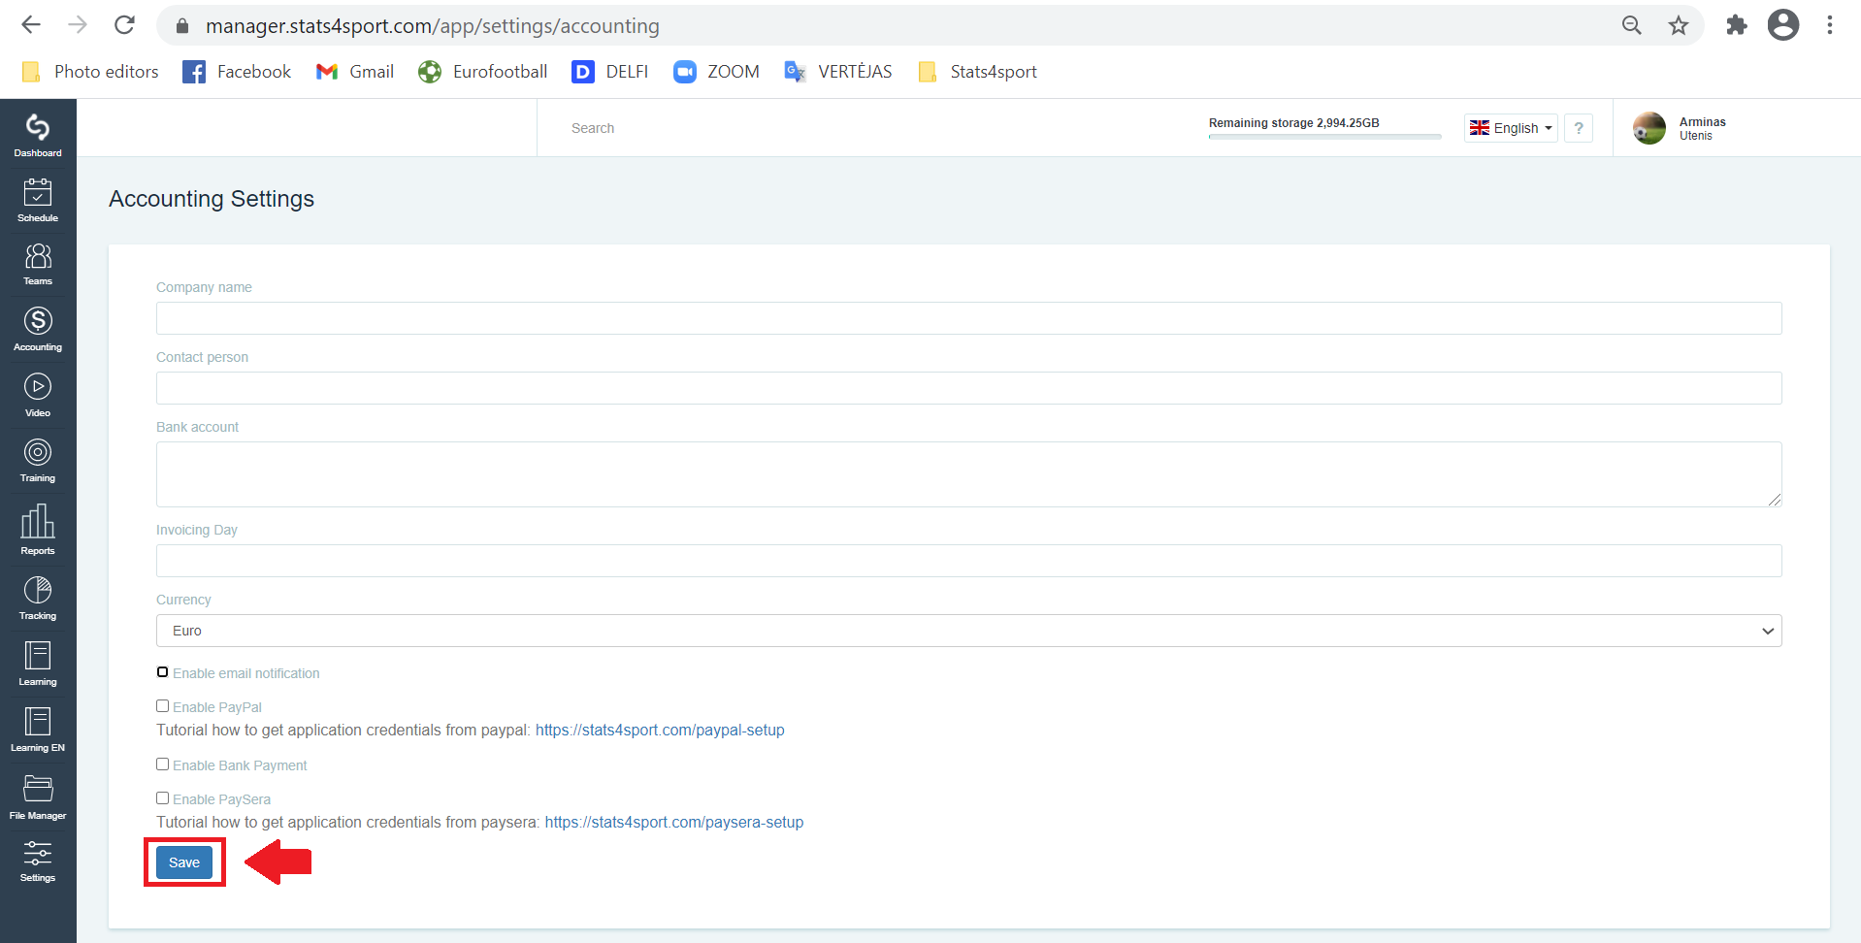
Task: Open the Chrome three-dot menu
Action: coord(1830,25)
